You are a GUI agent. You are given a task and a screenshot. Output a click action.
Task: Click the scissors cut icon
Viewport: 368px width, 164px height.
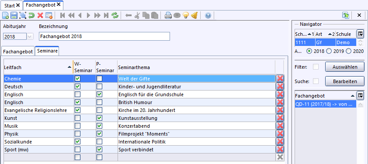[137, 15]
